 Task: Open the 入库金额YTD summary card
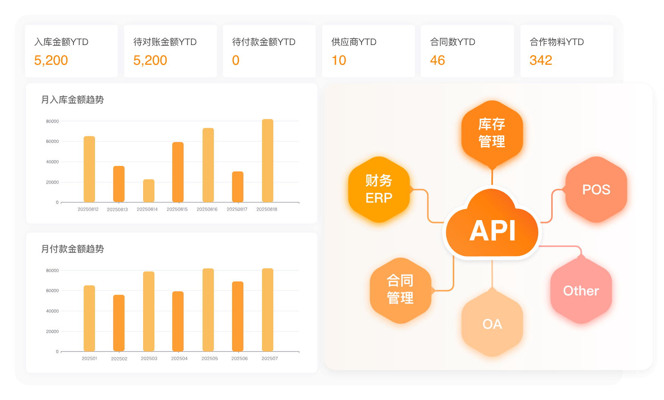click(71, 51)
